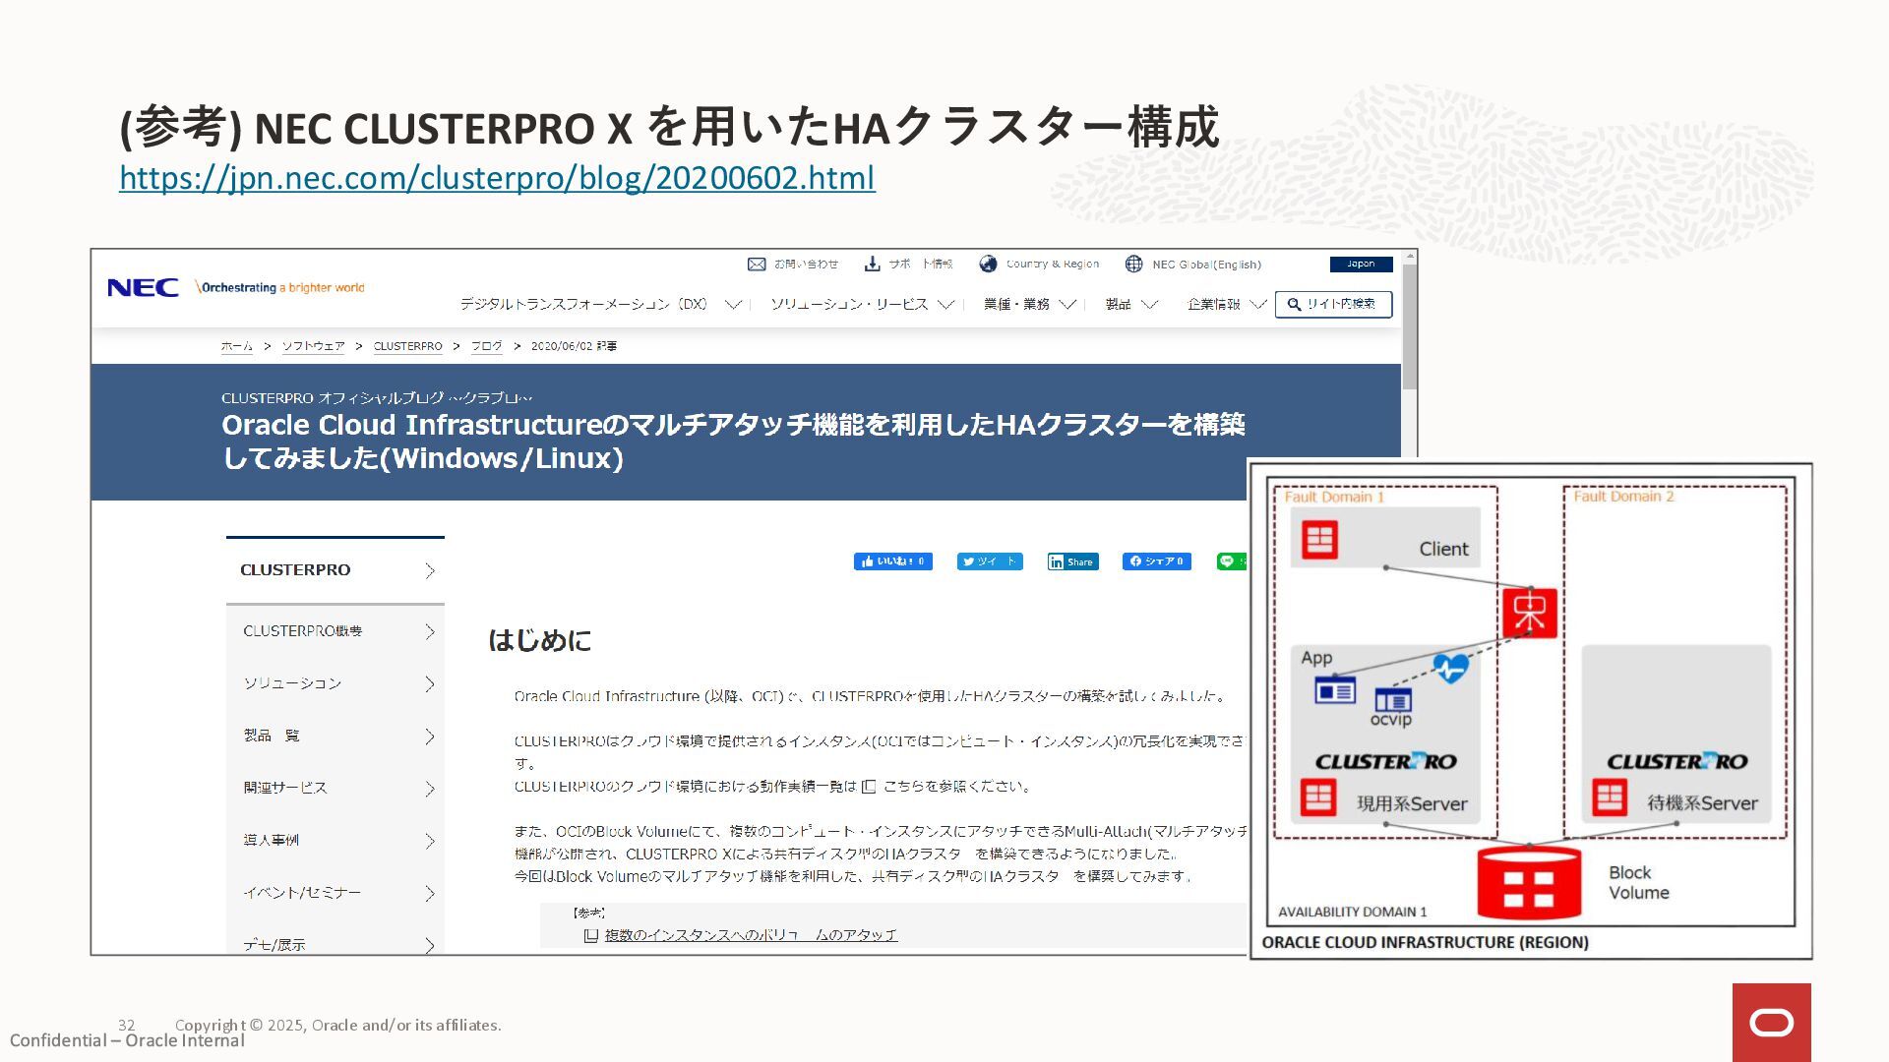Click the support download icon
Viewport: 1889px width, 1062px height.
point(872,264)
